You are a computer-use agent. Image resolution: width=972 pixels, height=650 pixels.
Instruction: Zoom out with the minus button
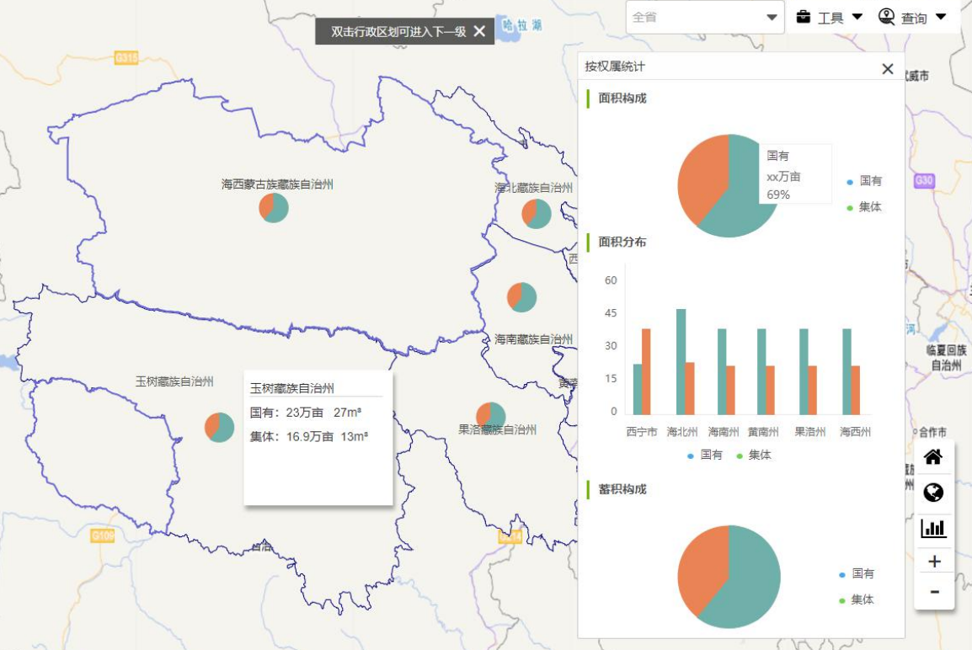[x=934, y=592]
